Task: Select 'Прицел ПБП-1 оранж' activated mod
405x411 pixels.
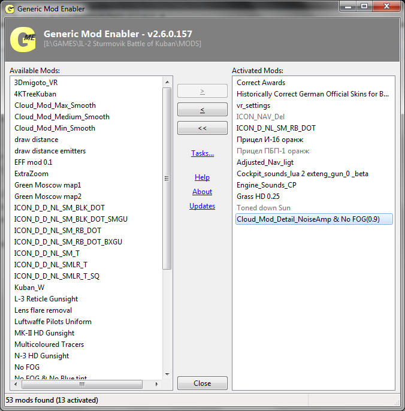Action: click(x=273, y=151)
